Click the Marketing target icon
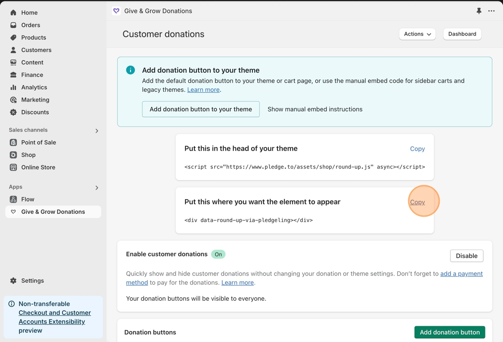The width and height of the screenshot is (503, 342). click(13, 100)
